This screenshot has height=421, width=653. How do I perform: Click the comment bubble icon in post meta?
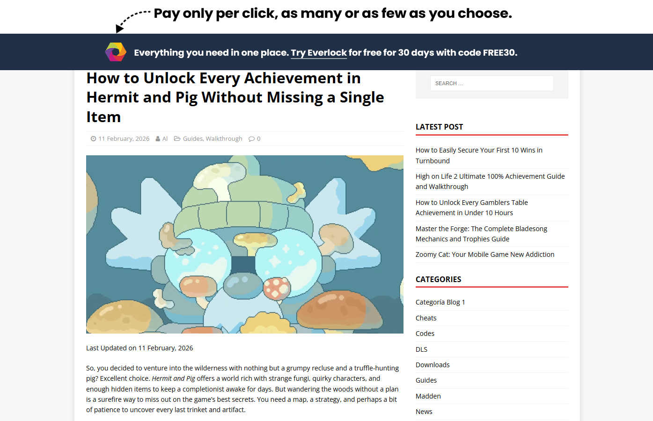(x=252, y=139)
